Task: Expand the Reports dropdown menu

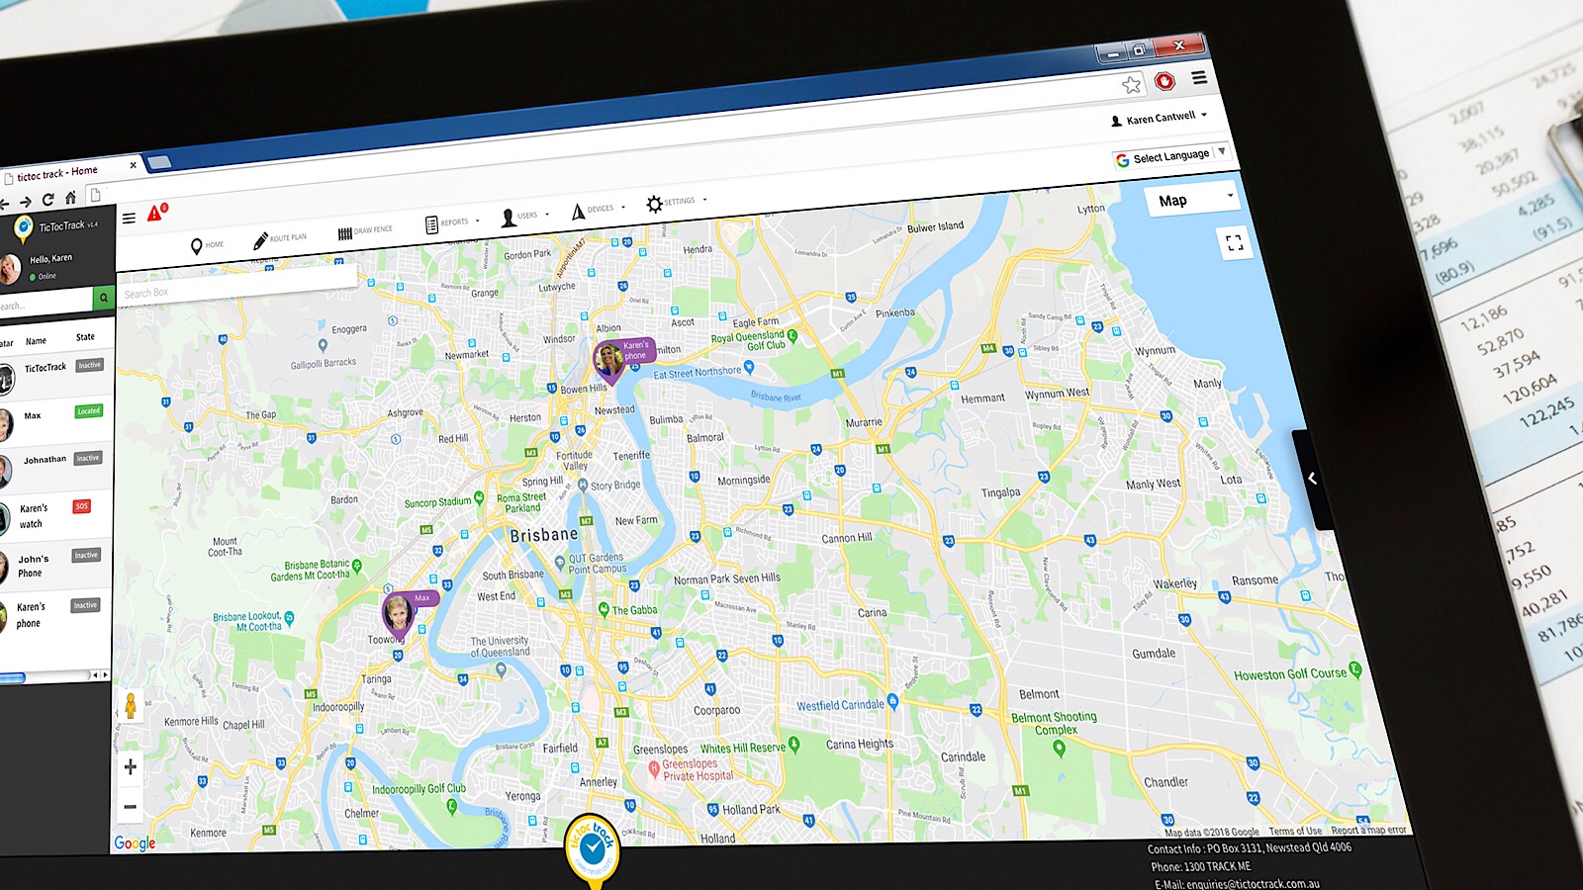Action: click(x=452, y=223)
